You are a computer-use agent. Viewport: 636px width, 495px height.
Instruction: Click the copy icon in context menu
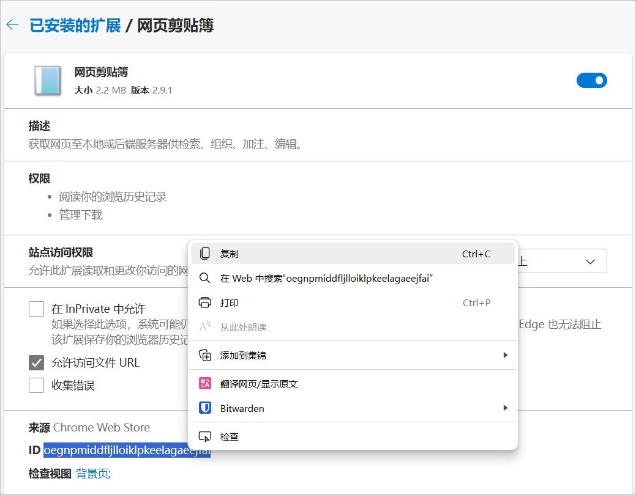coord(205,254)
